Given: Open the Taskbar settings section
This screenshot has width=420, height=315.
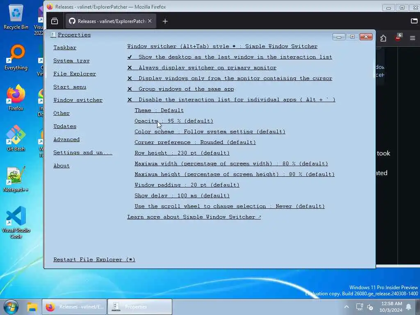Looking at the screenshot, I should coord(65,48).
